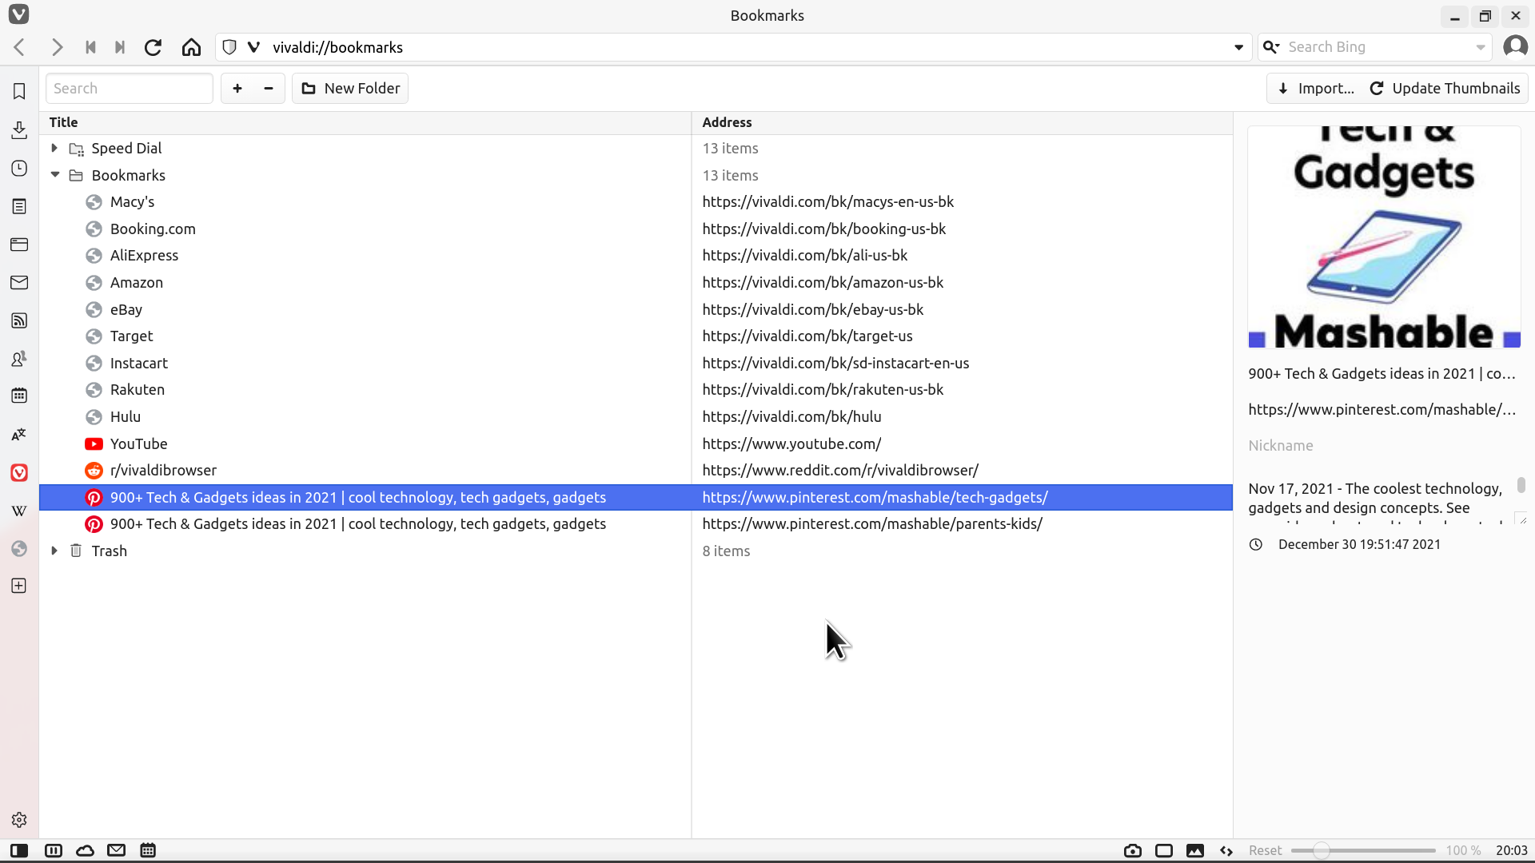Open Mail panel in sidebar
The width and height of the screenshot is (1535, 863).
(19, 282)
